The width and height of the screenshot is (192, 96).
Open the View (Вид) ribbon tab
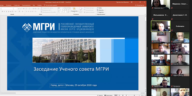click(34, 5)
